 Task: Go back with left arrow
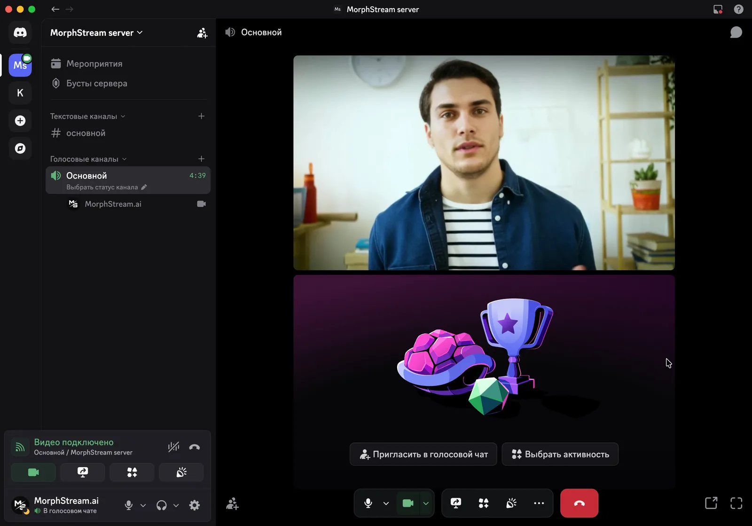(55, 9)
